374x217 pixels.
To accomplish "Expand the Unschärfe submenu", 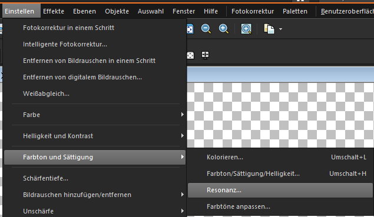I will tap(95, 211).
